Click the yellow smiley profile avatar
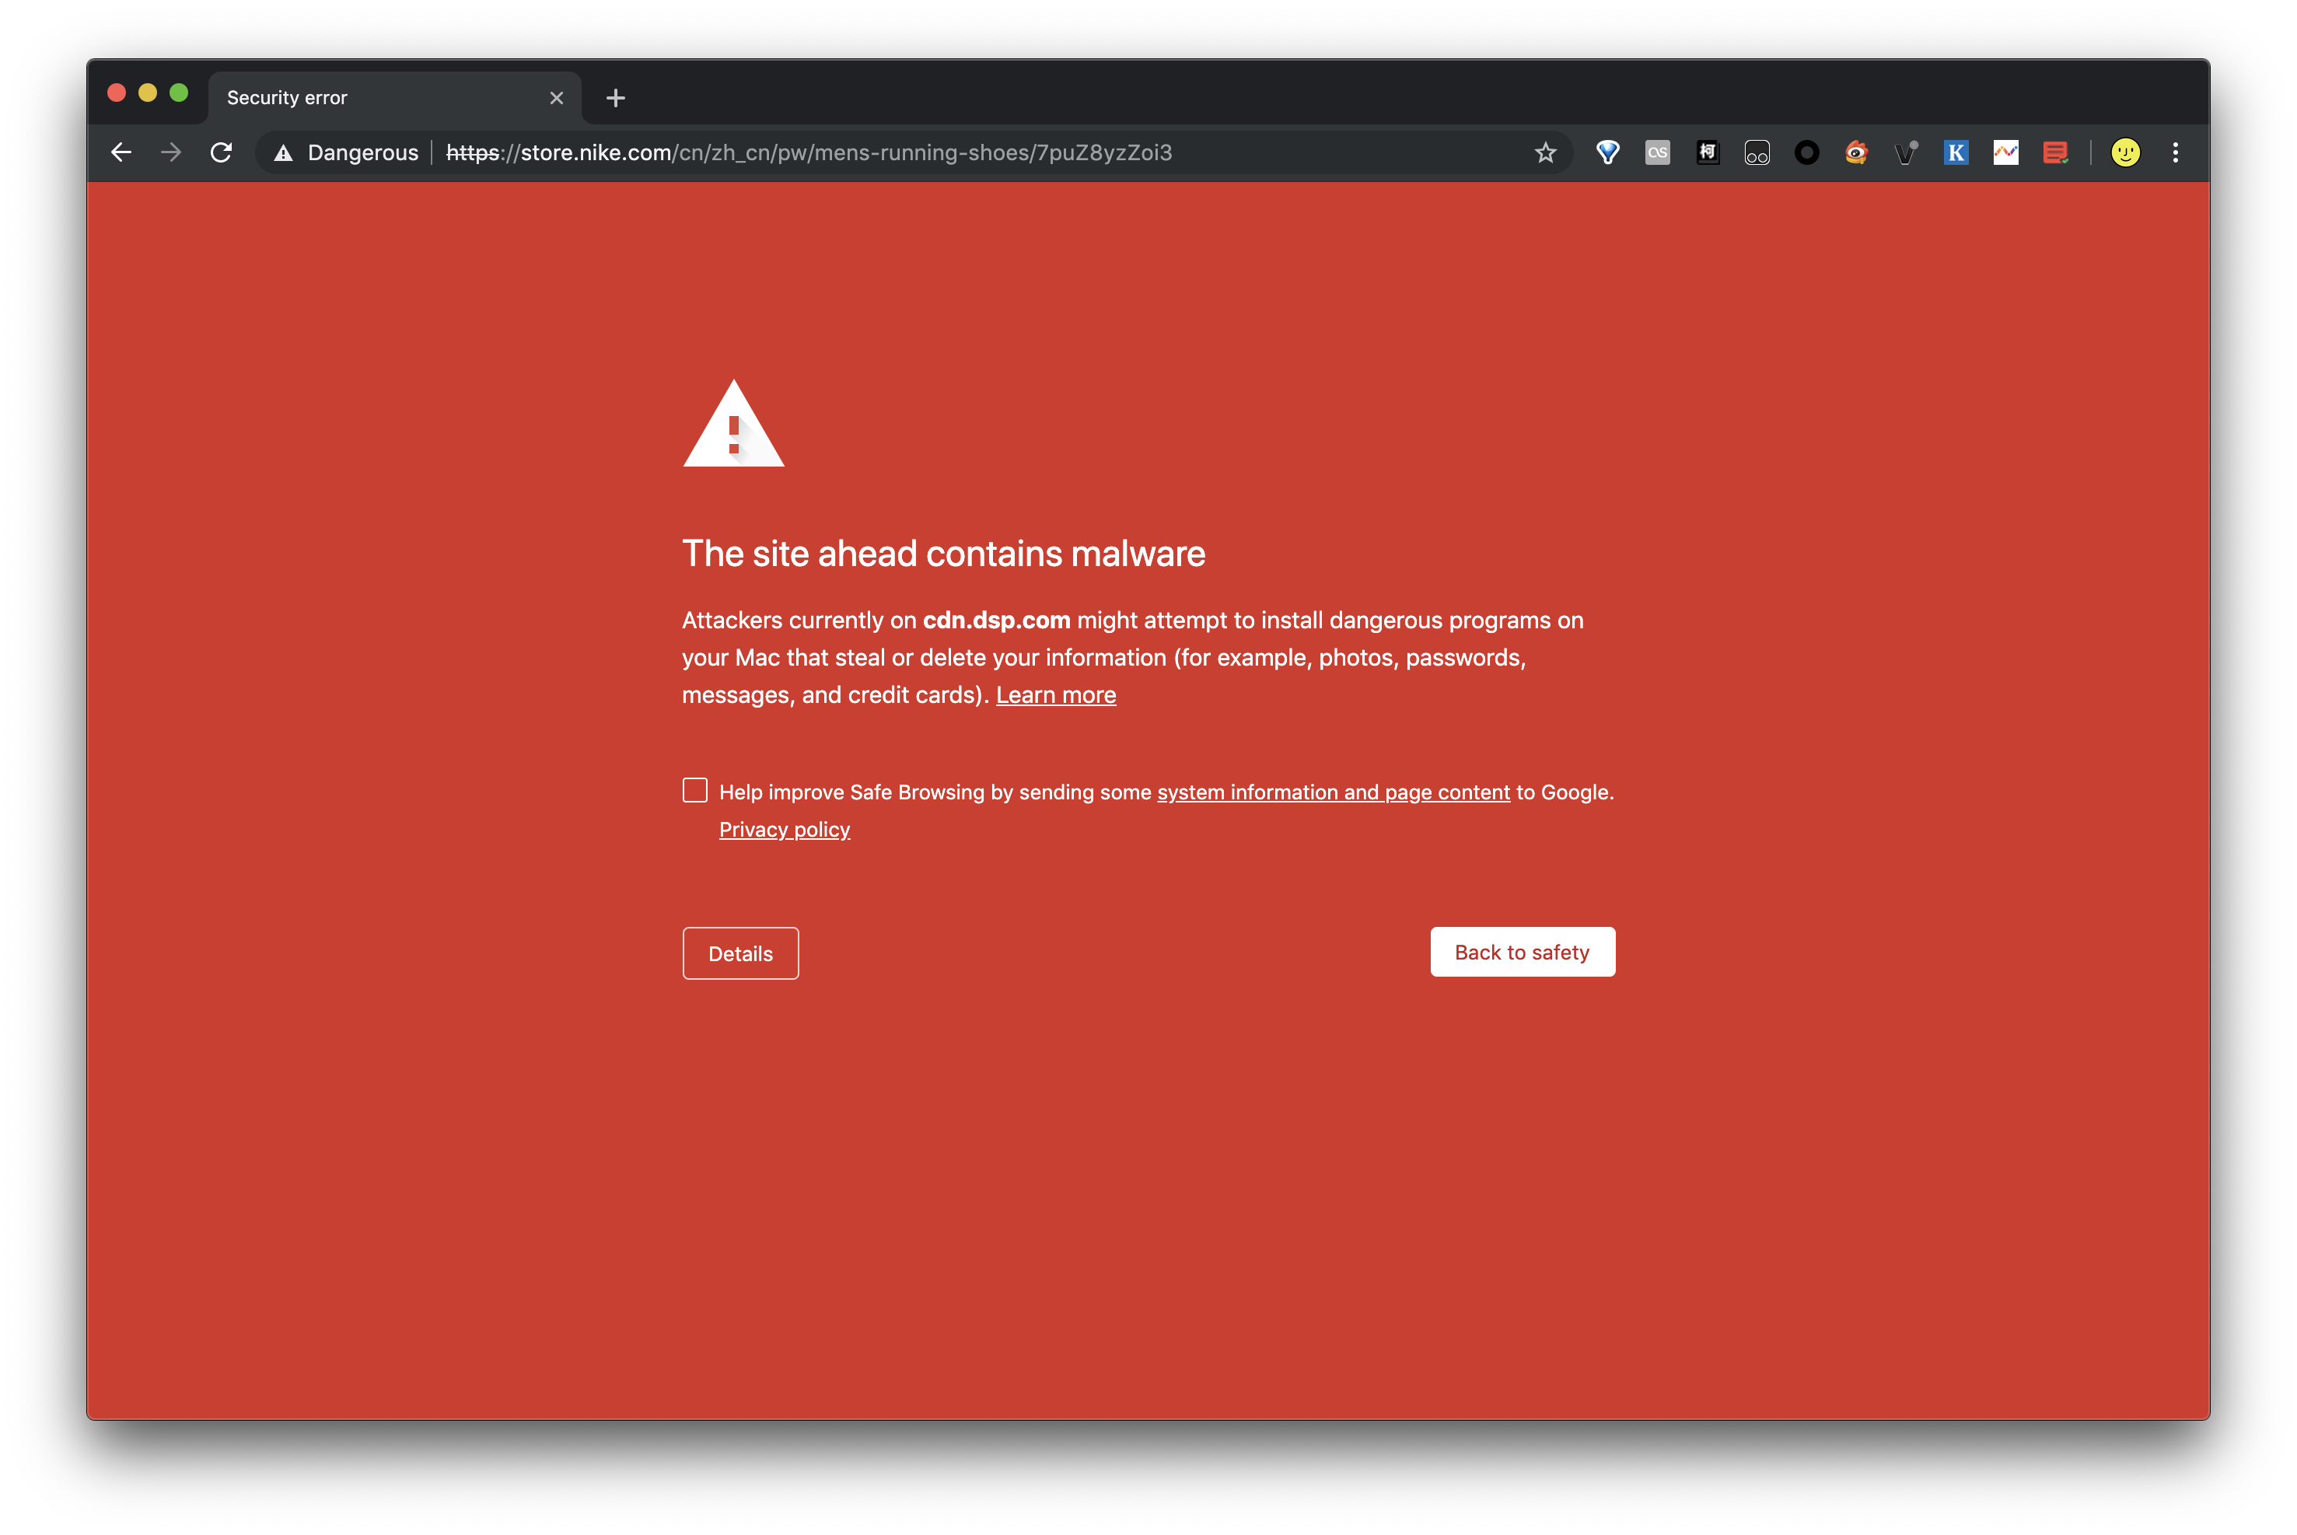The height and width of the screenshot is (1535, 2297). [x=2124, y=152]
